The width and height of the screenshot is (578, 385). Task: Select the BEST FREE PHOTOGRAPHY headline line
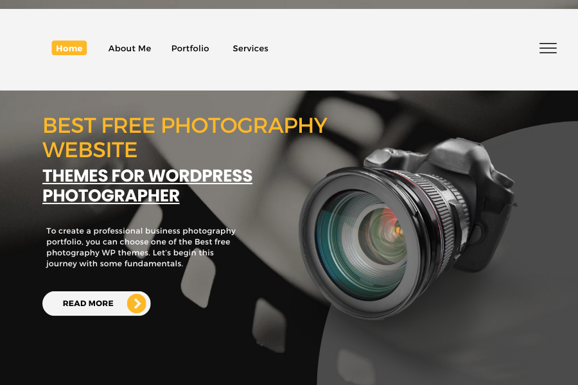click(185, 125)
